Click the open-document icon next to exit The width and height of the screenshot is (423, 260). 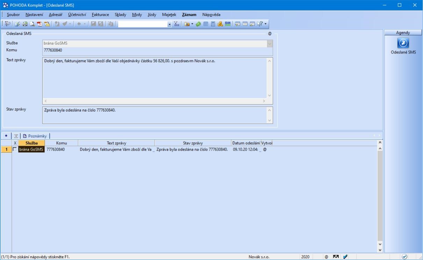tap(17, 24)
